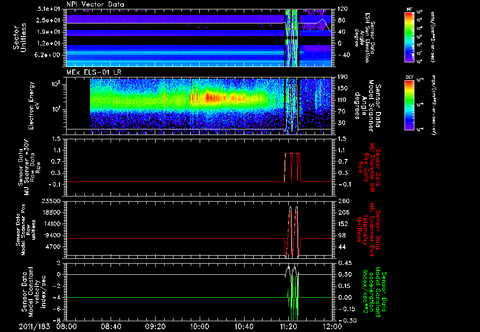Click the "Electron Energy eV" axis label
The height and width of the screenshot is (332, 480).
click(x=34, y=106)
